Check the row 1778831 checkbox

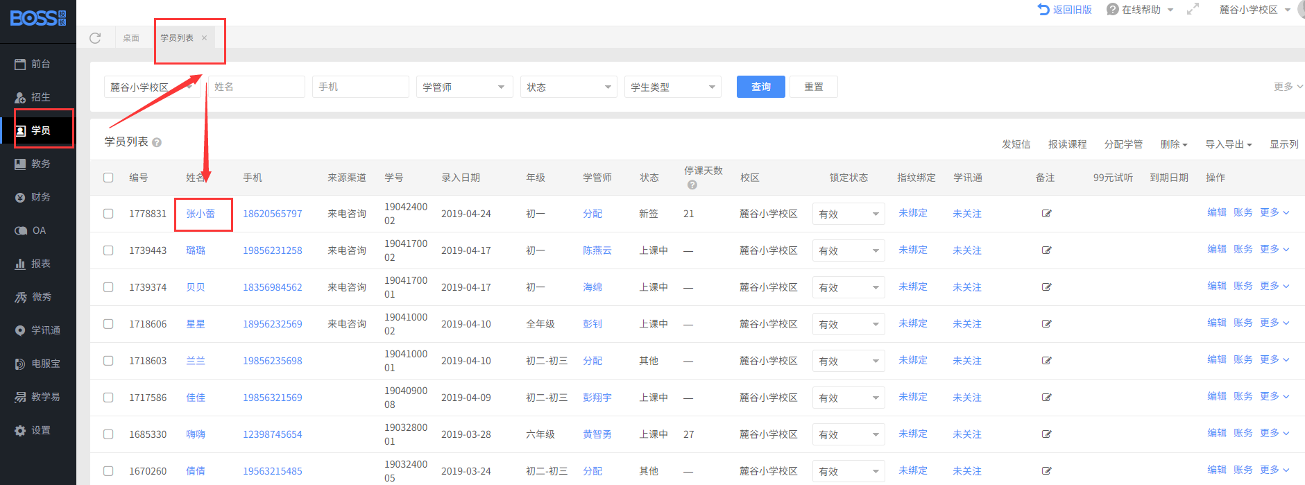pos(108,214)
